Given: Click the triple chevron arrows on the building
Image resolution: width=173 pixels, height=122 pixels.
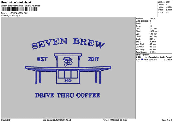Looking at the screenshot, I should tap(68, 81).
